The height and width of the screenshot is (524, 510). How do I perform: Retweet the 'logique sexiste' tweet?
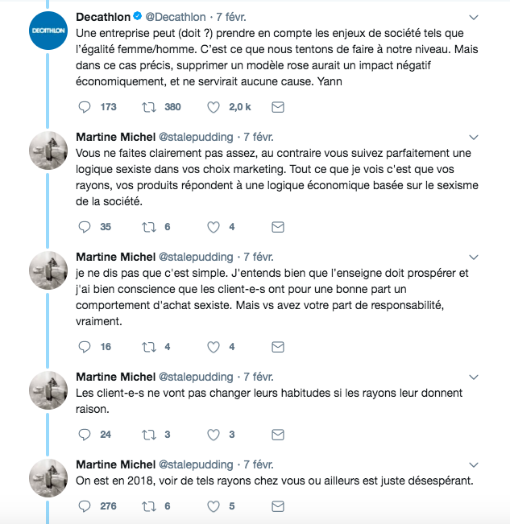click(149, 227)
